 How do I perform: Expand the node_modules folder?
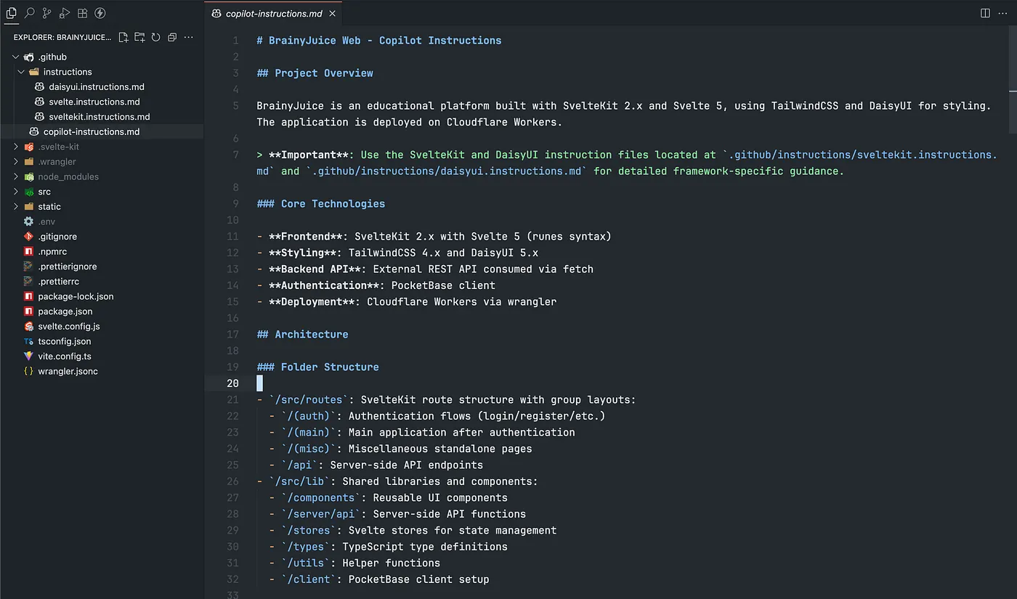pyautogui.click(x=16, y=176)
